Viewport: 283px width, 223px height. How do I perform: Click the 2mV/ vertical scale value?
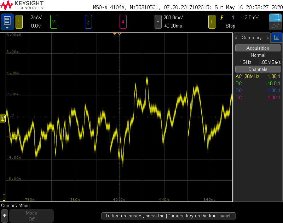(36, 17)
